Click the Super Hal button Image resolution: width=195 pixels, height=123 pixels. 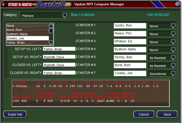click(x=15, y=114)
